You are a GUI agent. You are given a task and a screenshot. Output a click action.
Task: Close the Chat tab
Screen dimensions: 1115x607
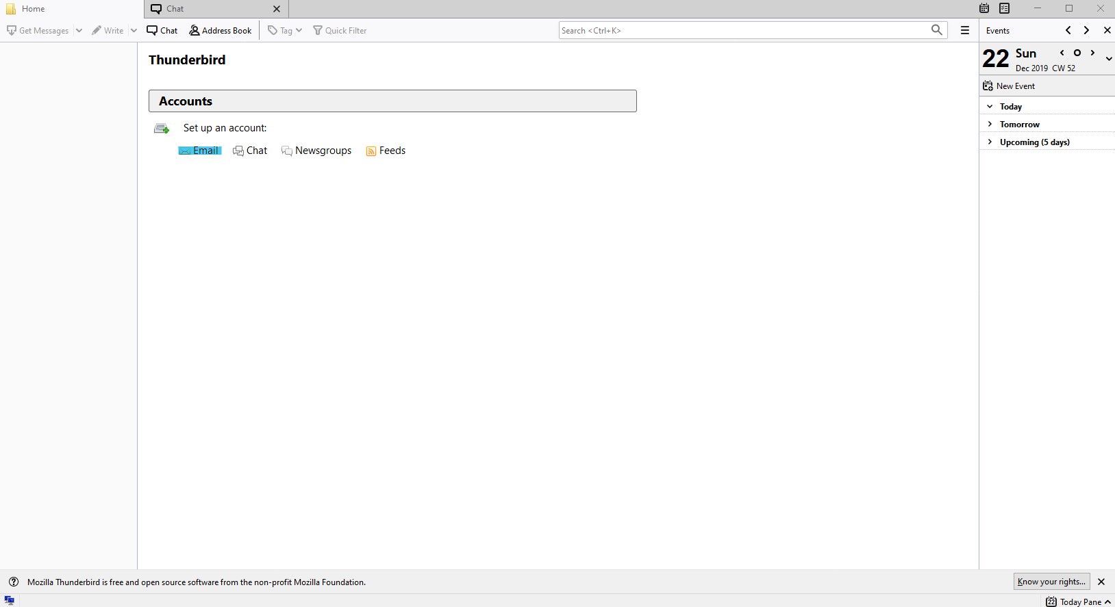click(x=277, y=9)
